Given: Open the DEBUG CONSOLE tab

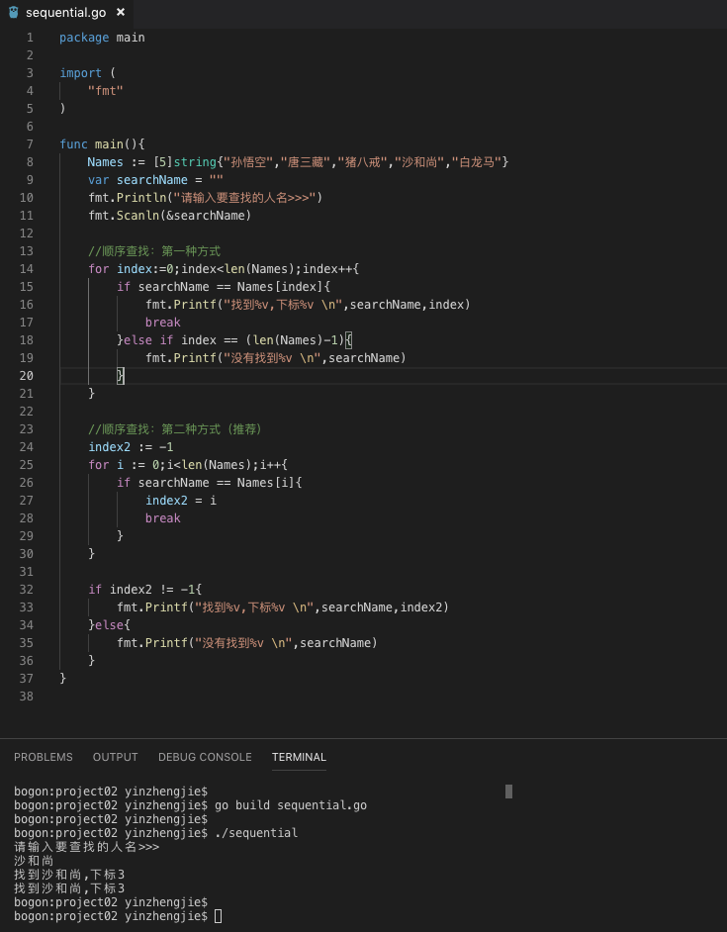Looking at the screenshot, I should (205, 757).
